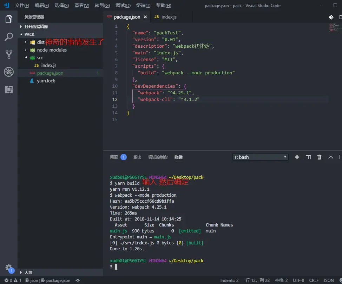
Task: Open the Explorer view in activity bar
Action: tap(9, 19)
